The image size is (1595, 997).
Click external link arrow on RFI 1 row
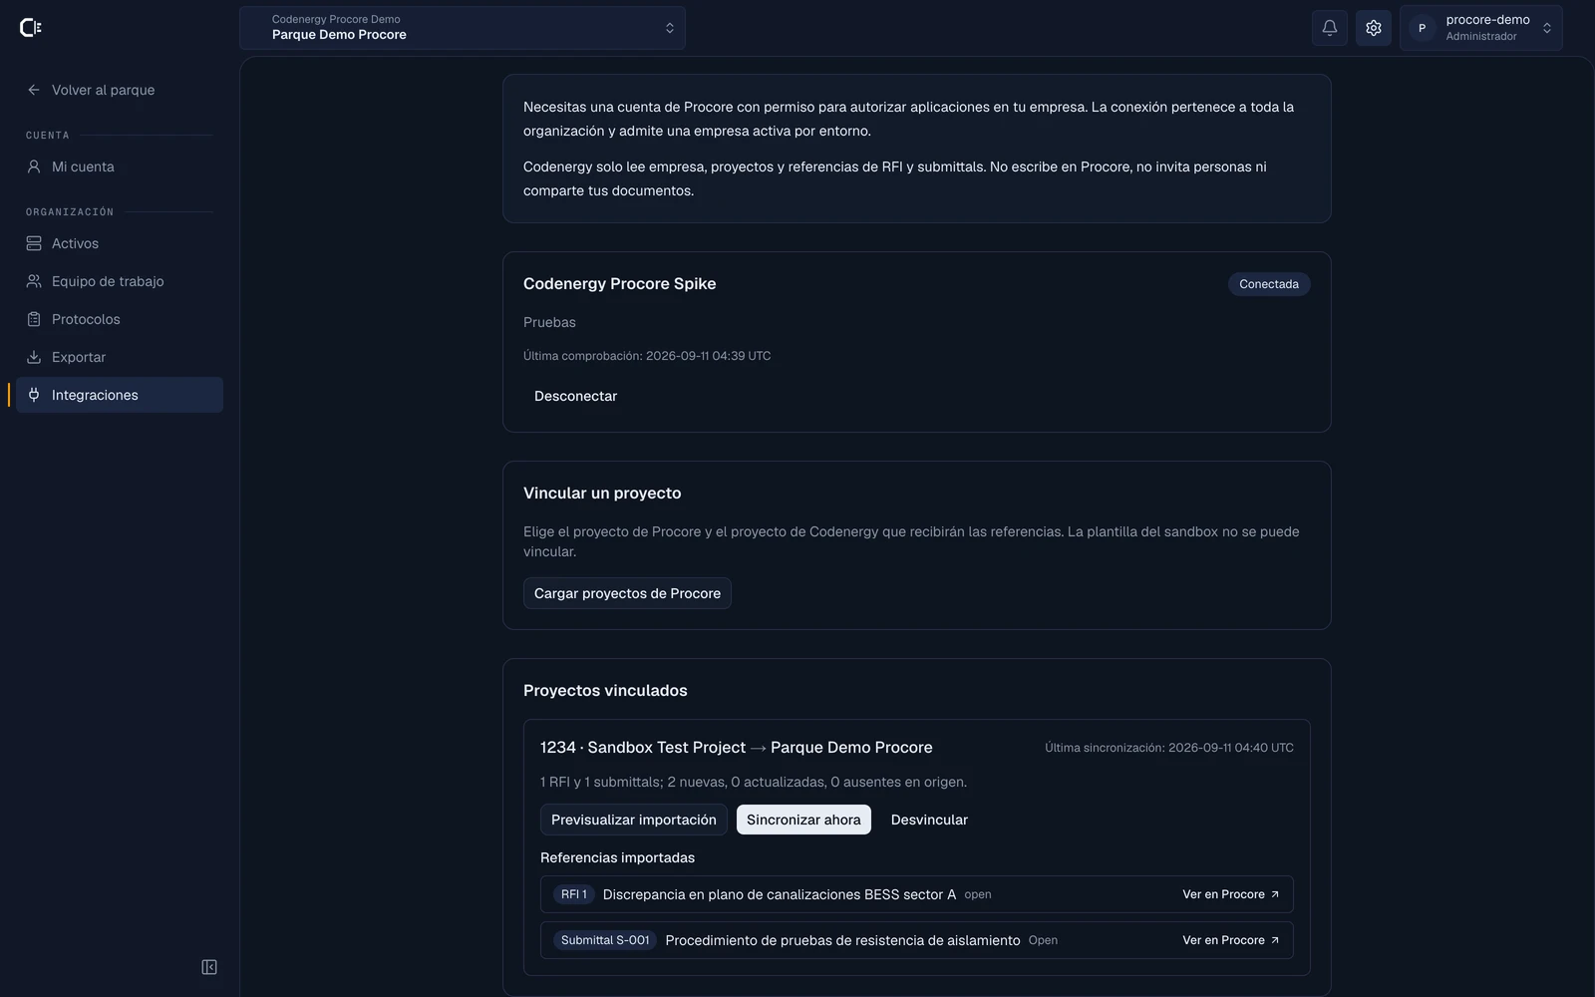(x=1275, y=894)
